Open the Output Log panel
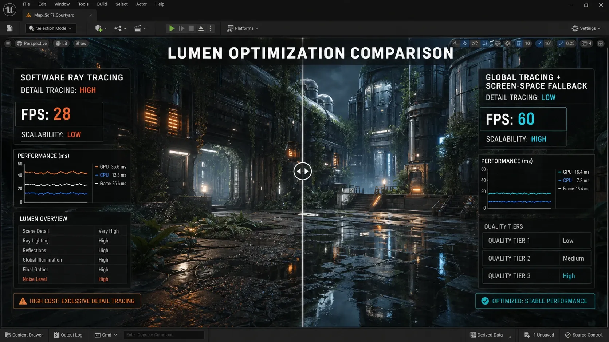The height and width of the screenshot is (342, 609). (68, 335)
